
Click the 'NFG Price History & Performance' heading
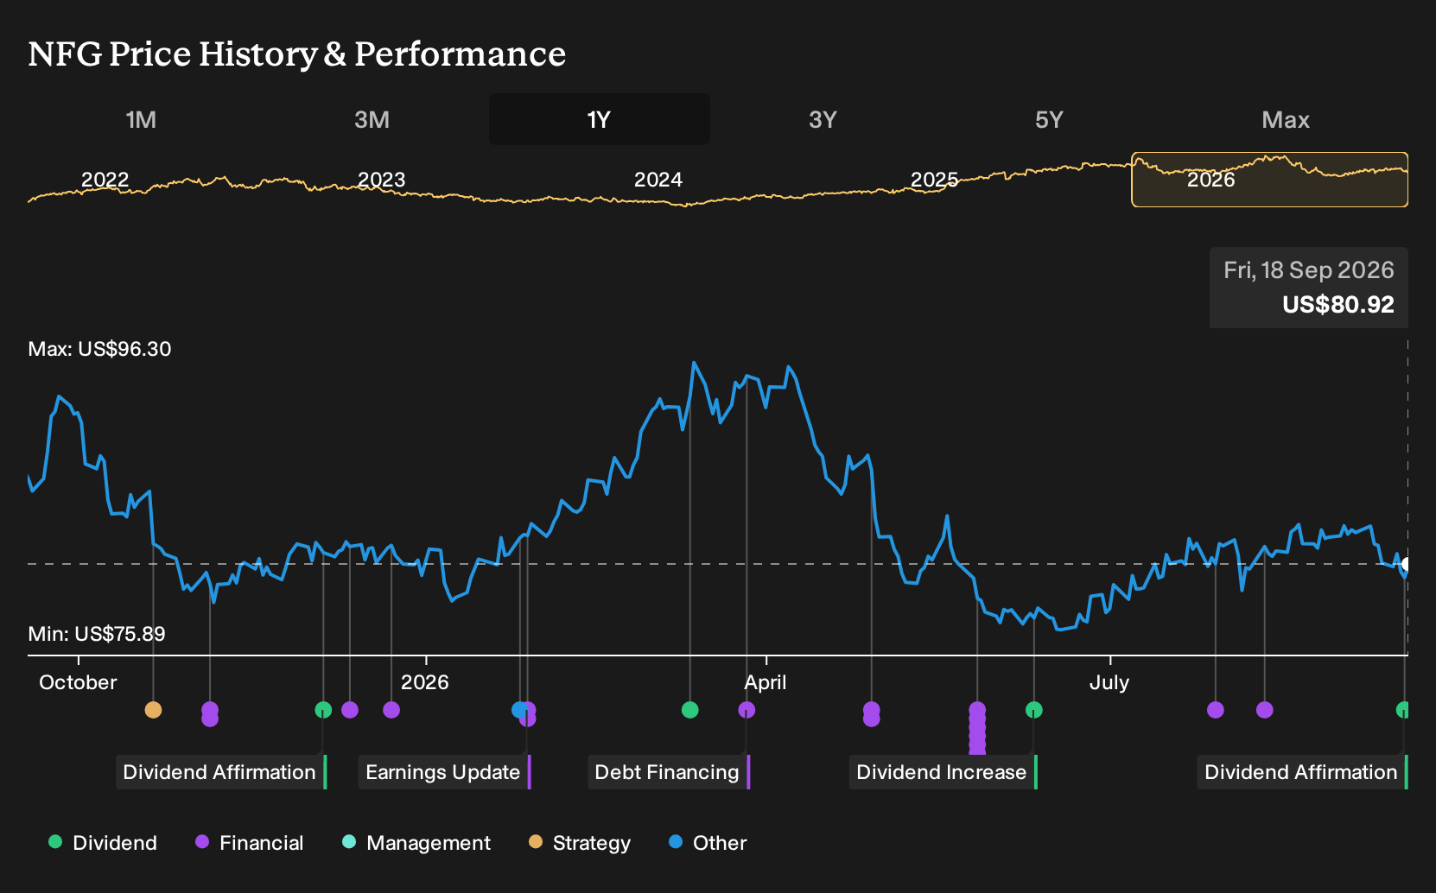point(297,54)
